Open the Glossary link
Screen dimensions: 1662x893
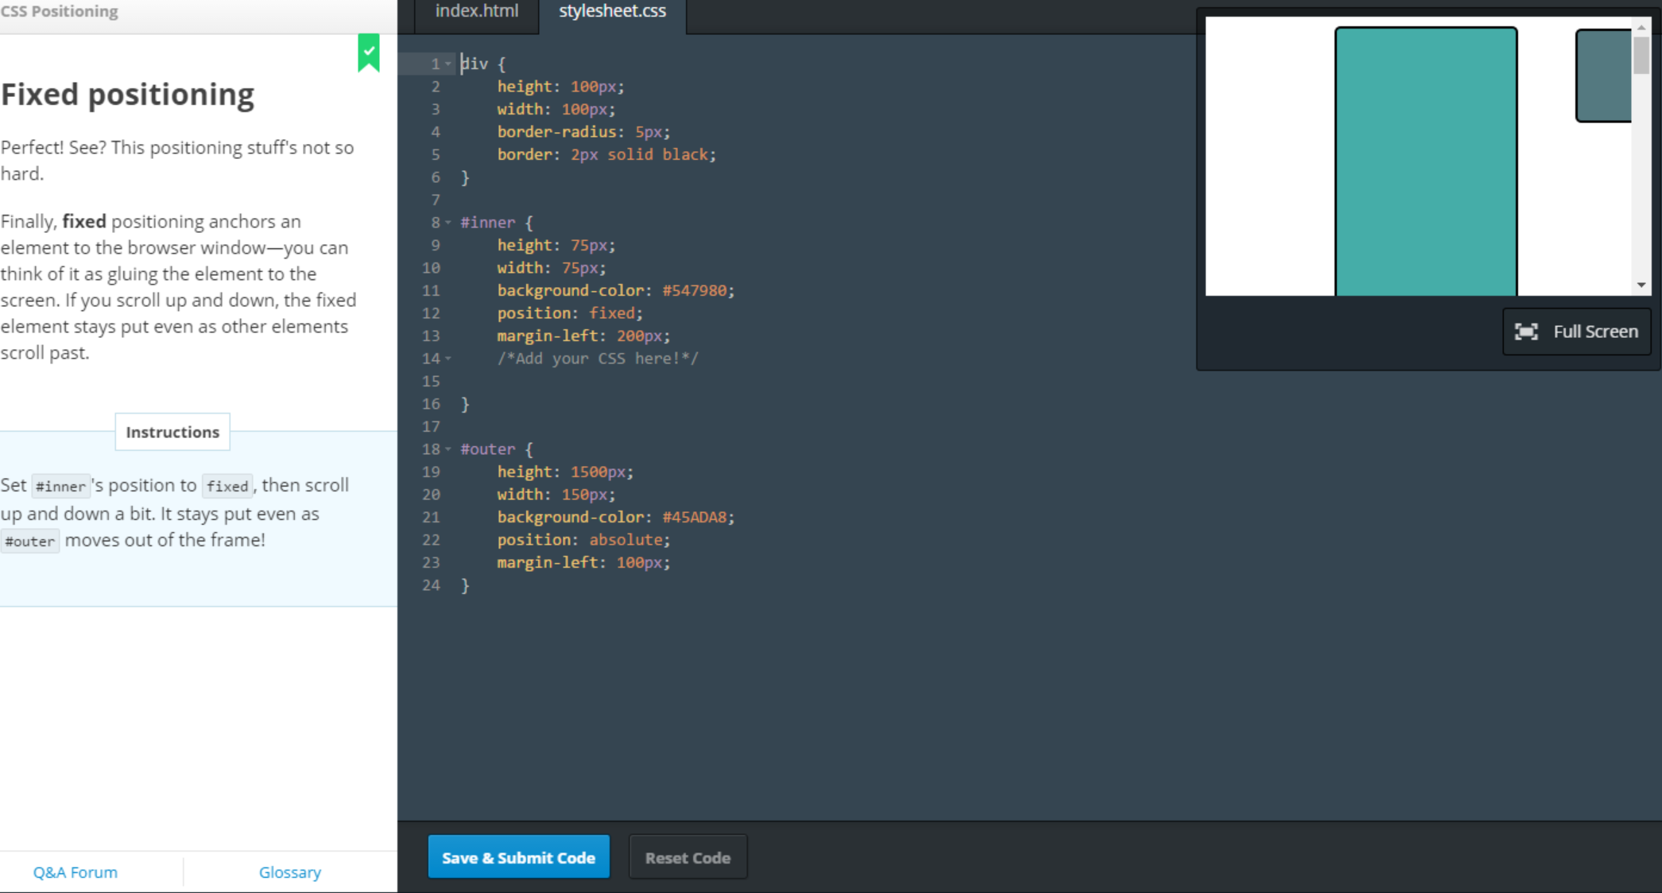290,872
